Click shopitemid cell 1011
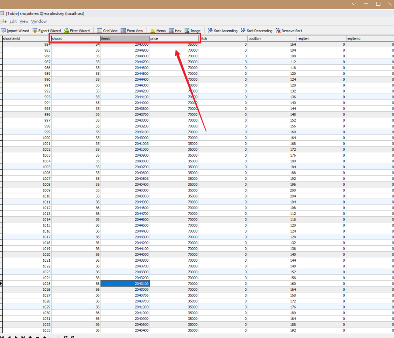The width and height of the screenshot is (394, 338). click(x=27, y=202)
